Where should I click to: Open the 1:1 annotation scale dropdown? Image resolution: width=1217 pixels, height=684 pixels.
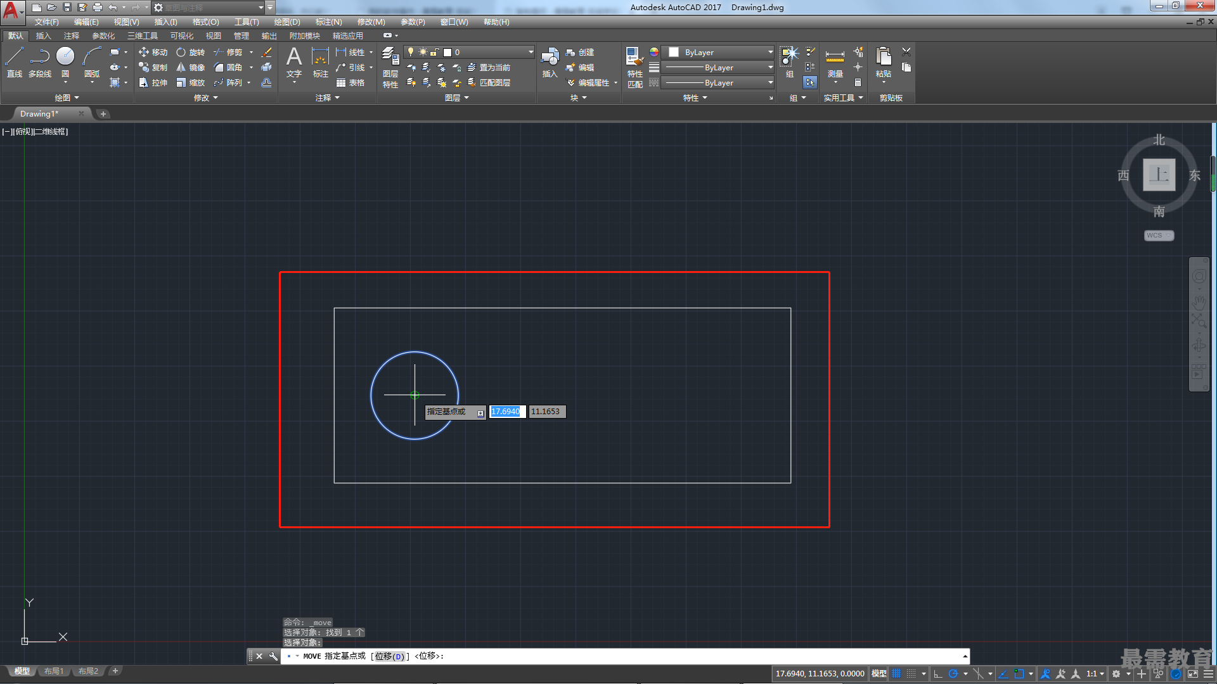[x=1095, y=674]
